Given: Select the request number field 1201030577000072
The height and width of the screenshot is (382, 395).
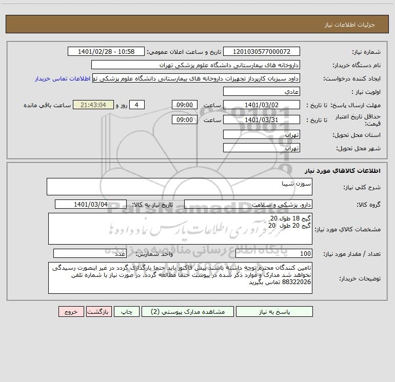Looking at the screenshot, I should point(262,51).
